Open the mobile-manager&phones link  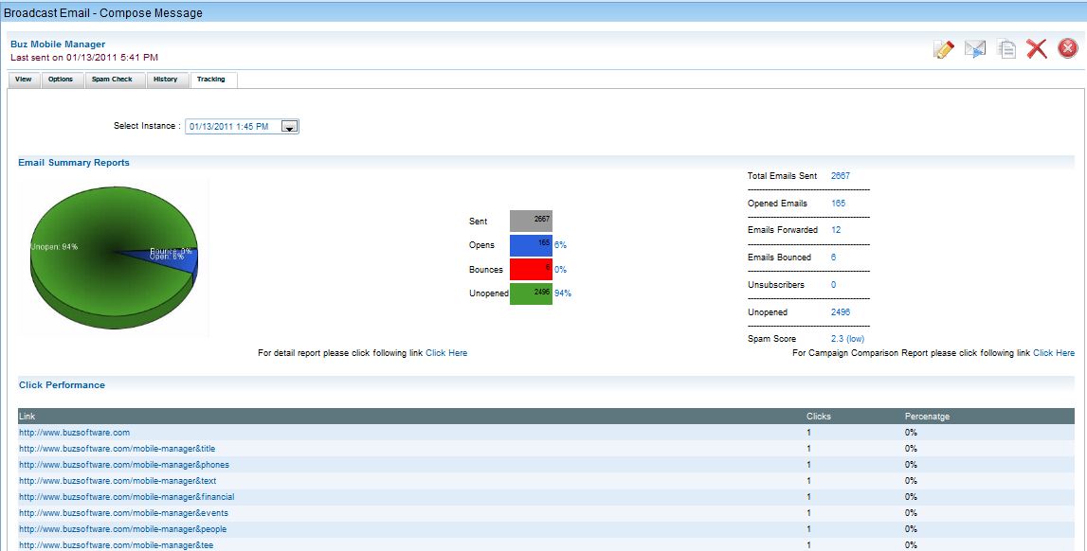[124, 465]
